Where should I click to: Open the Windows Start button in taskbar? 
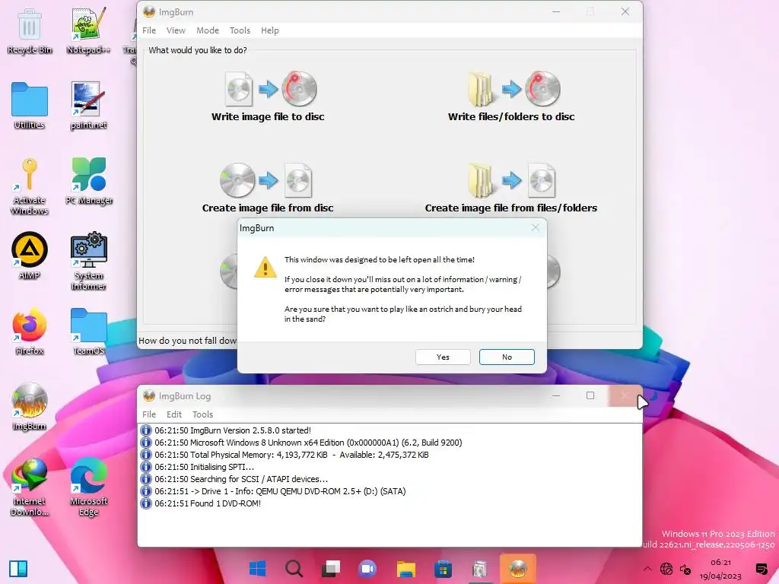click(x=257, y=569)
